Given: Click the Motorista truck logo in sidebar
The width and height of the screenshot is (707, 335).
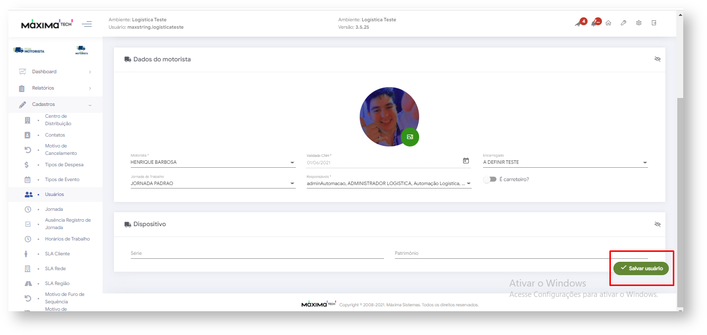Looking at the screenshot, I should [x=29, y=50].
